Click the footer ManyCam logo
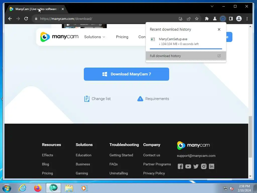 [194, 145]
